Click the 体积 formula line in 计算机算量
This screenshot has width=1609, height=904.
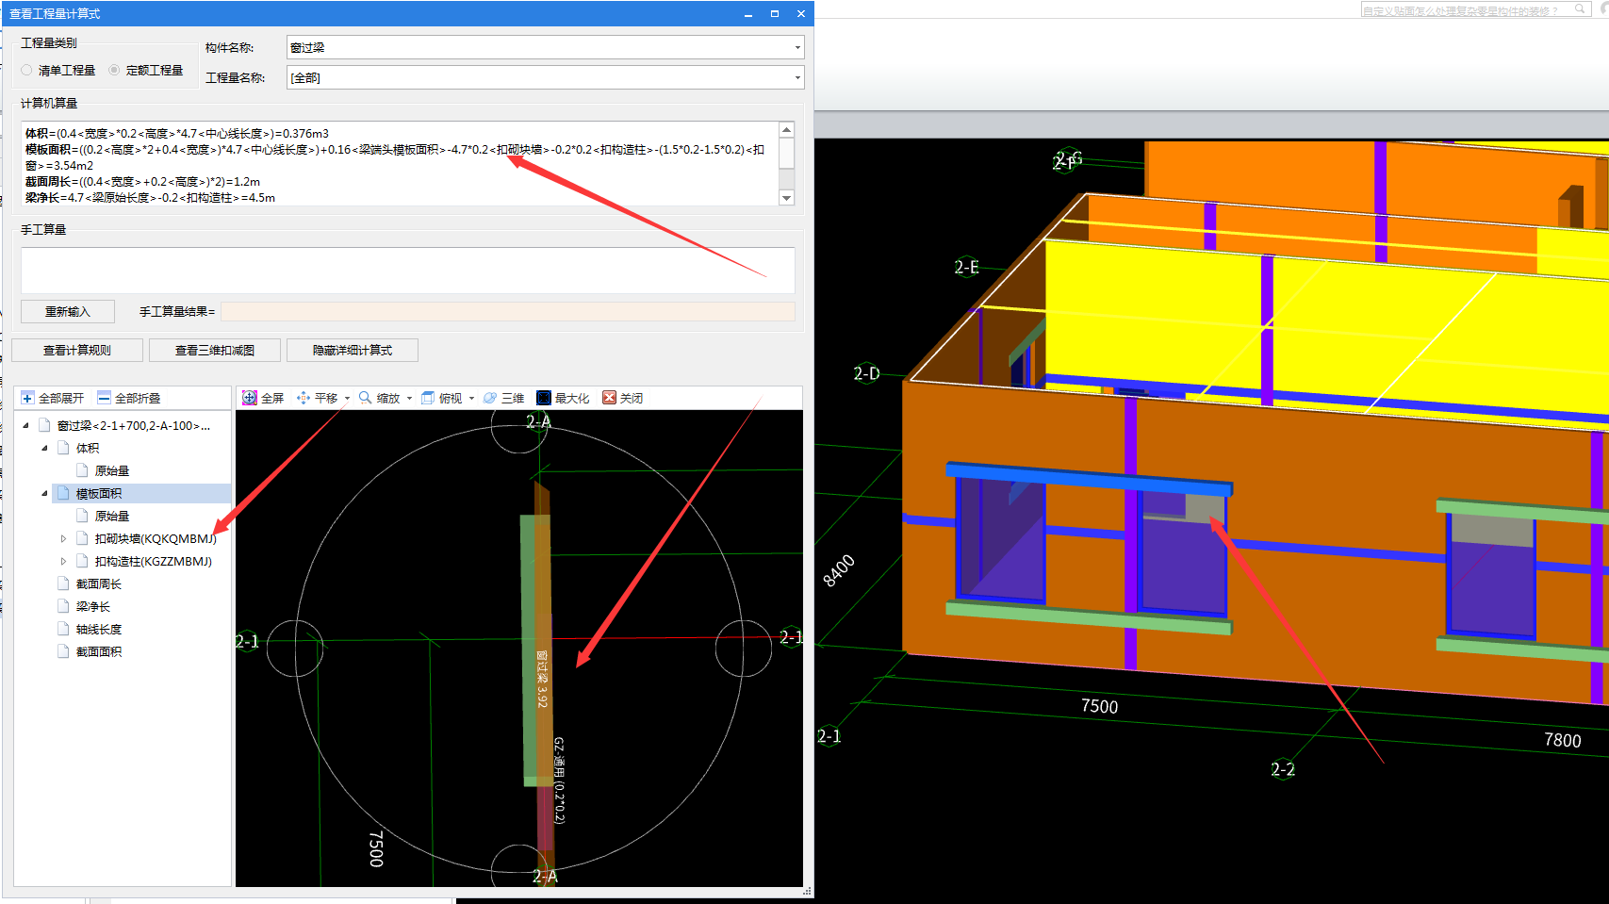(x=177, y=134)
